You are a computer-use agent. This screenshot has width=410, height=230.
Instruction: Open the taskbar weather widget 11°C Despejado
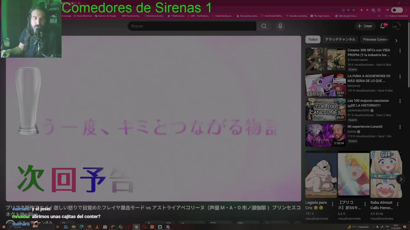(358, 227)
